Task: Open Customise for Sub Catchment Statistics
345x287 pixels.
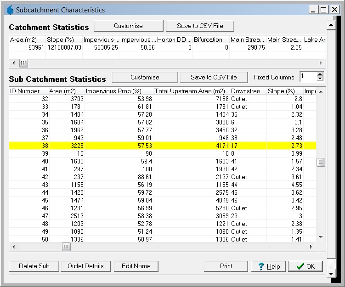Action: [x=145, y=77]
